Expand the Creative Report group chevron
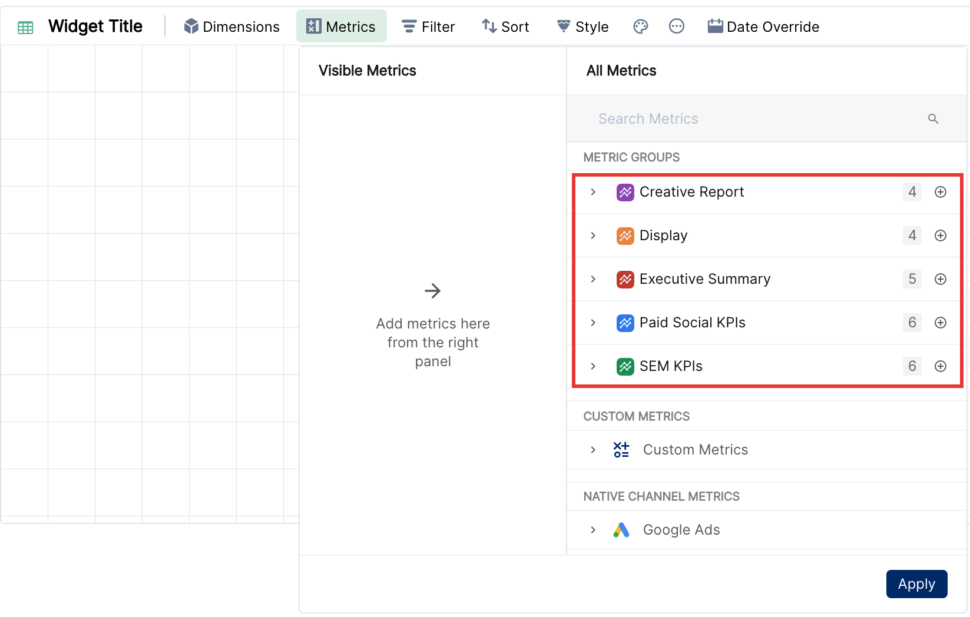The width and height of the screenshot is (970, 617). coord(593,192)
